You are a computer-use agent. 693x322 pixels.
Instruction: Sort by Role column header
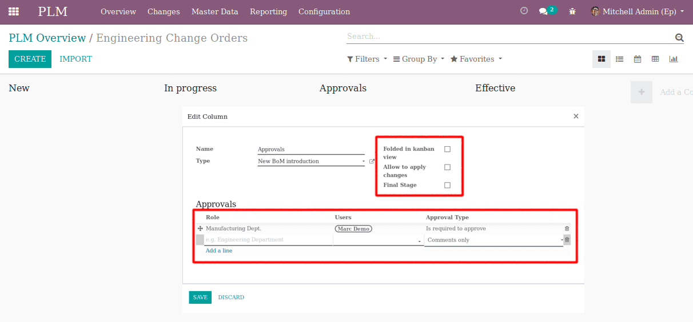(x=213, y=218)
